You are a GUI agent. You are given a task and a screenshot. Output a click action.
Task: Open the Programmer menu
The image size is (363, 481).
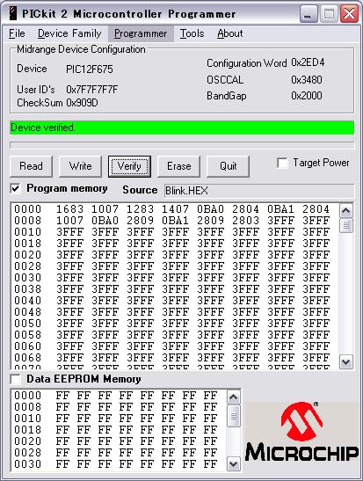pyautogui.click(x=141, y=33)
